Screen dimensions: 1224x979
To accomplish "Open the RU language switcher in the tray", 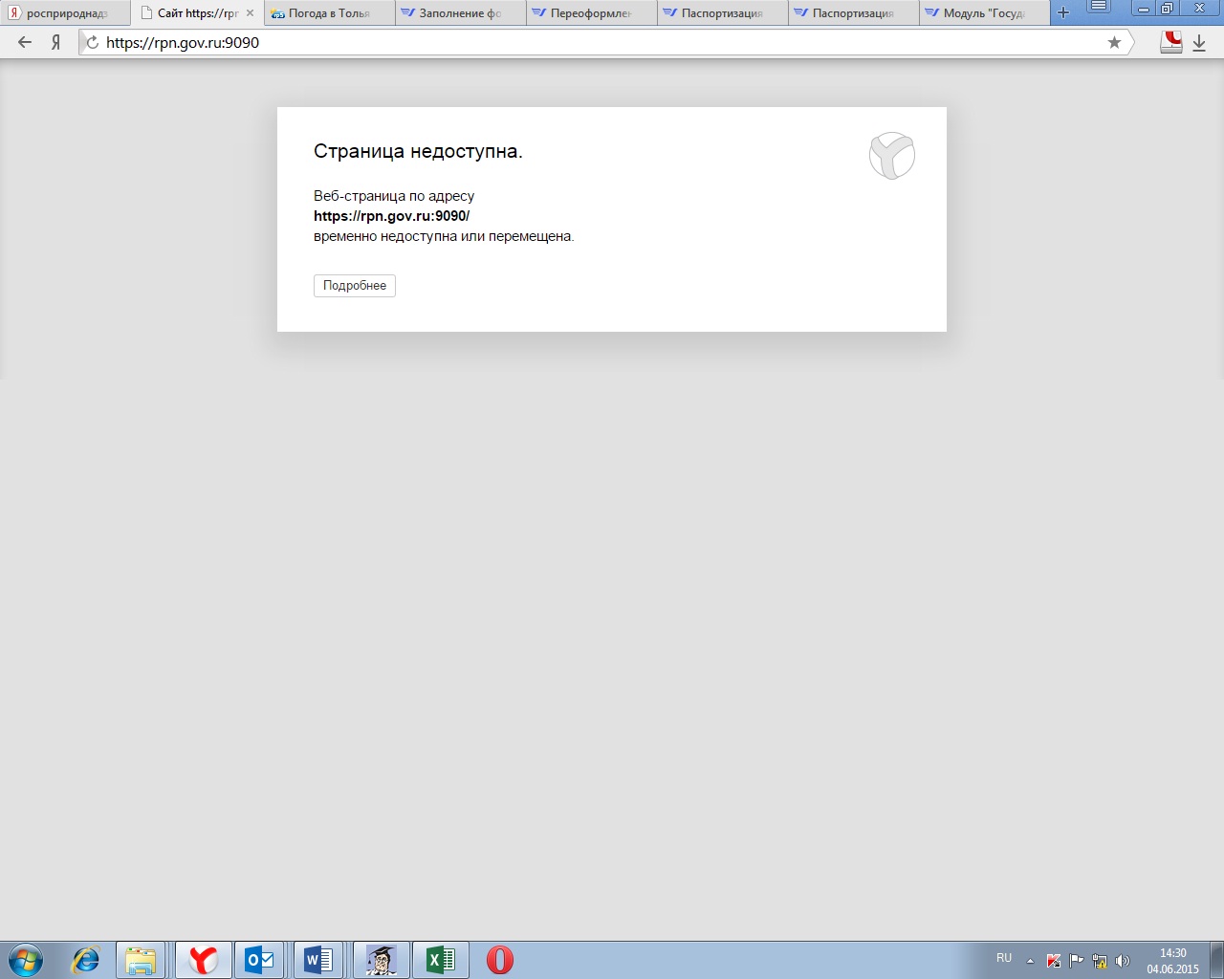I will coord(1004,958).
